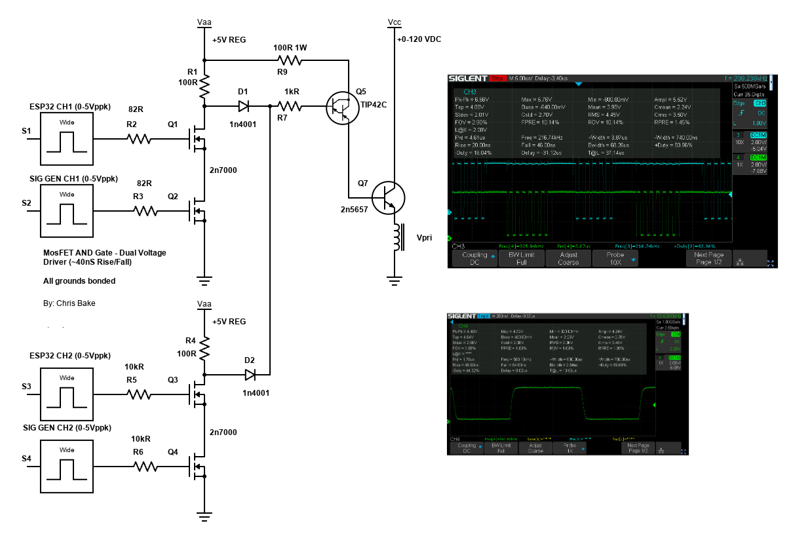Open the Coupling DC menu in the CH3 scope
The height and width of the screenshot is (536, 810).
tap(474, 258)
